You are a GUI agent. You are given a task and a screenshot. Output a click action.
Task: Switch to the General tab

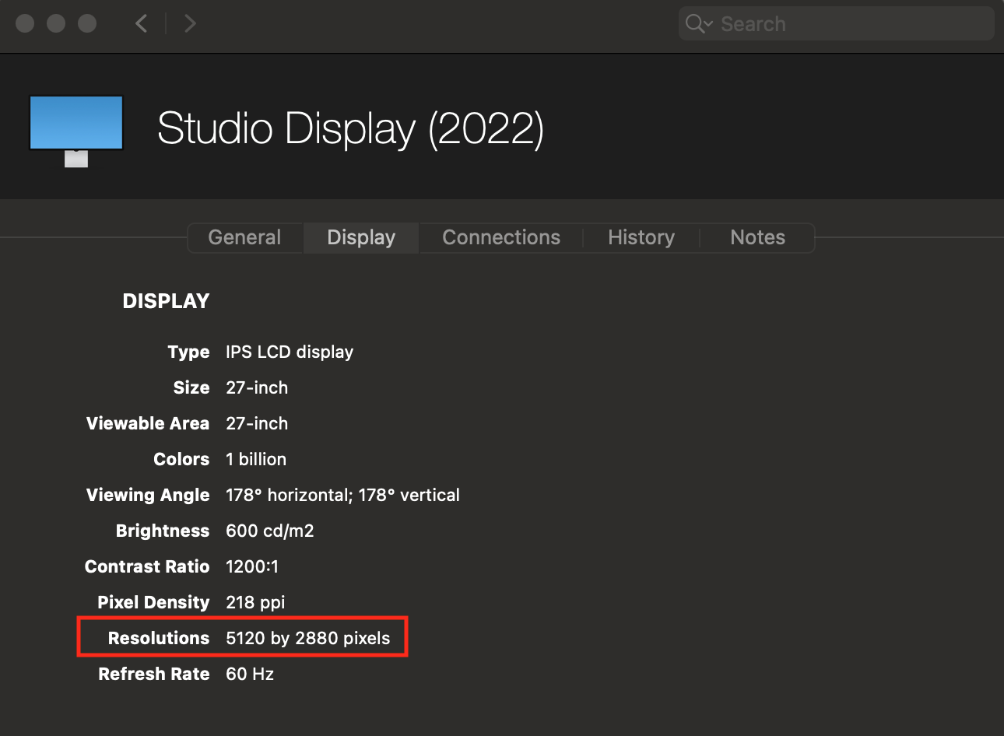(244, 237)
